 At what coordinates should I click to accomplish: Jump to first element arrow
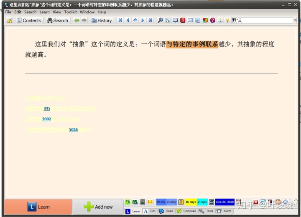pos(120,20)
